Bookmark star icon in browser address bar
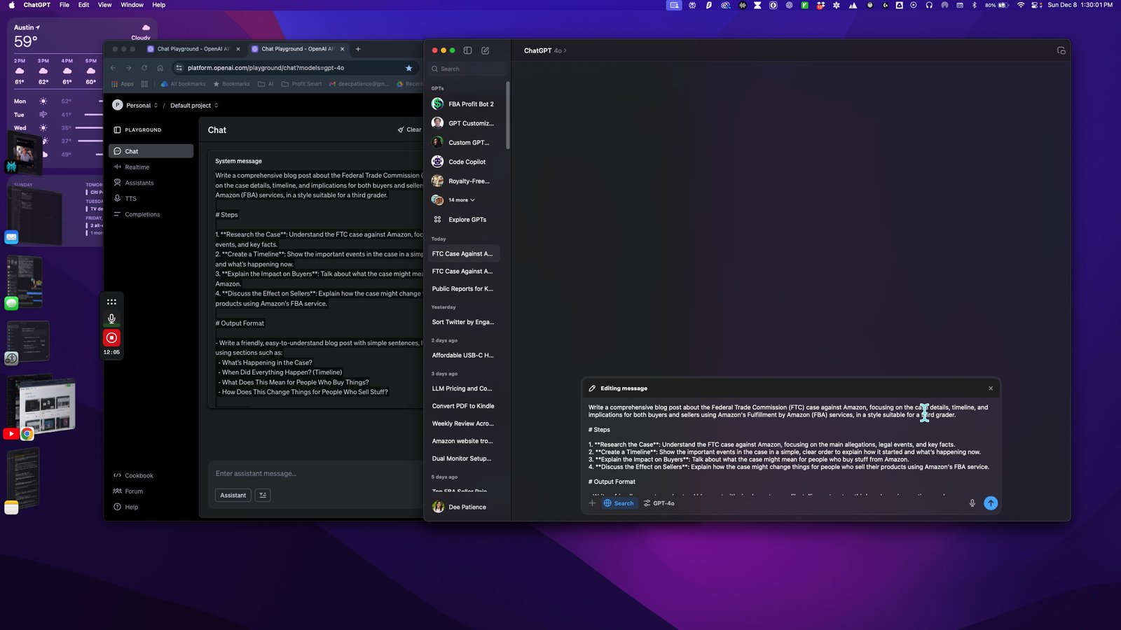This screenshot has height=630, width=1121. [x=409, y=68]
